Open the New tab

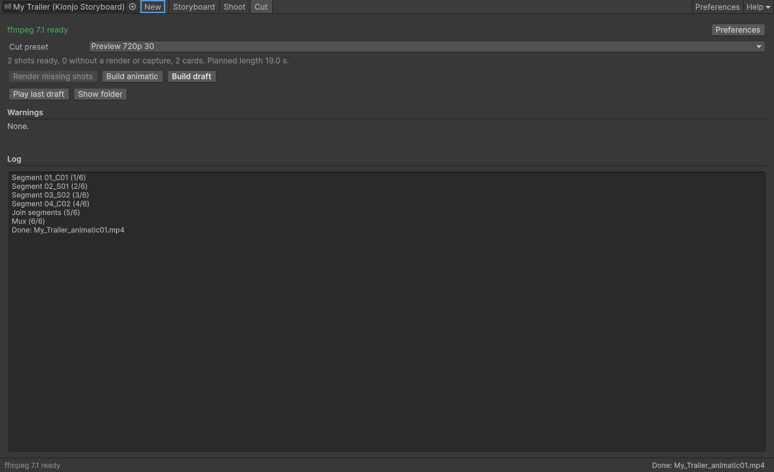point(153,7)
